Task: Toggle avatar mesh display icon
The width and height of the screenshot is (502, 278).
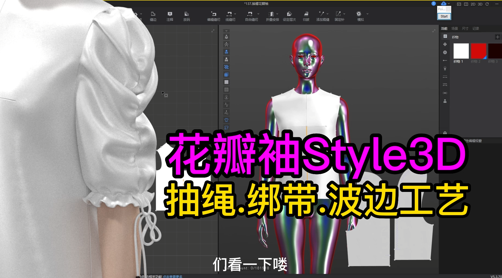Action: [226, 60]
